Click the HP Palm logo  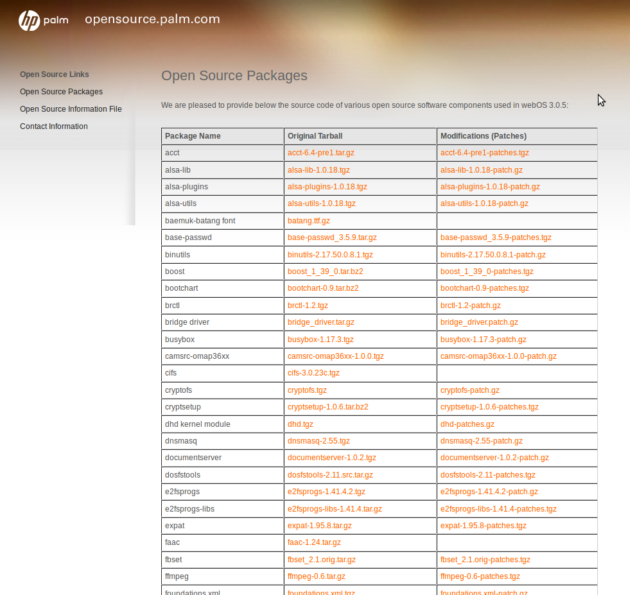[x=44, y=21]
